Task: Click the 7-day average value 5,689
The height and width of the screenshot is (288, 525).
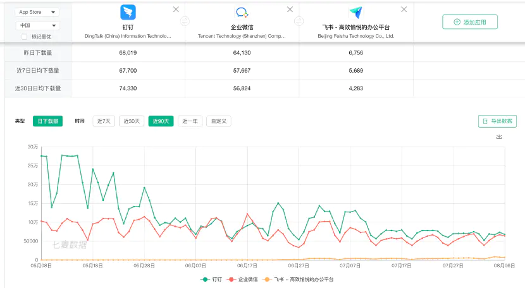Action: point(356,71)
